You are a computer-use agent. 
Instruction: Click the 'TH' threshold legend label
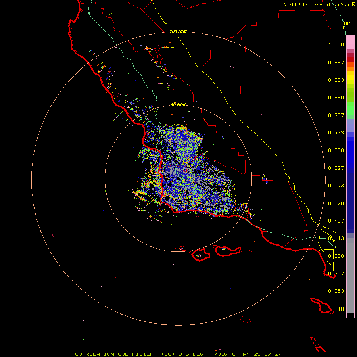click(341, 309)
